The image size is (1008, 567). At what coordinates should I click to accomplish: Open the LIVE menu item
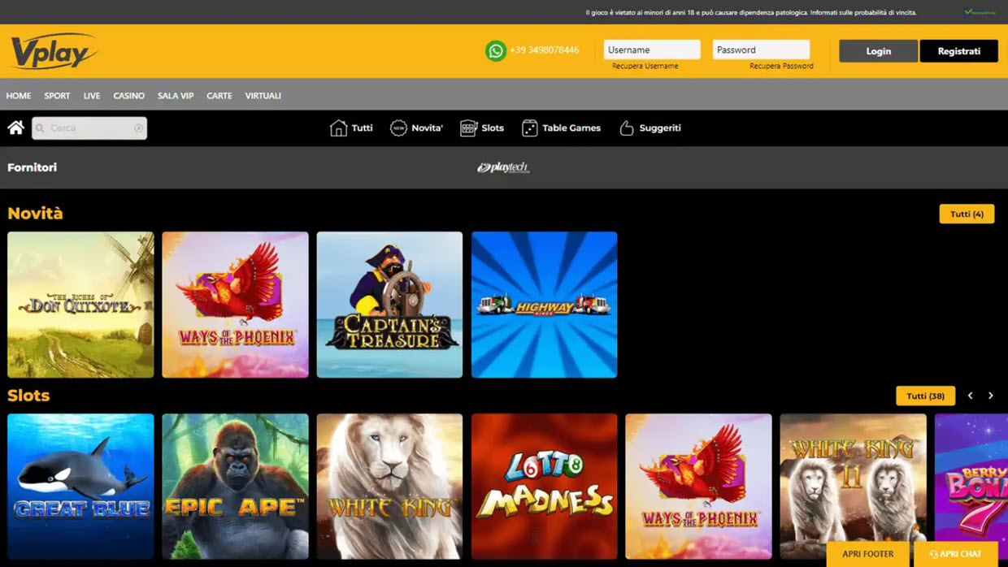(92, 96)
